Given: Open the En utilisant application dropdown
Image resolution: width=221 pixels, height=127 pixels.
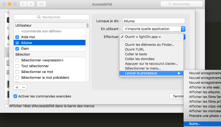Looking at the screenshot, I should (154, 29).
